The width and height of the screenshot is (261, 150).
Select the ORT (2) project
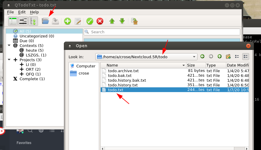(x=33, y=69)
